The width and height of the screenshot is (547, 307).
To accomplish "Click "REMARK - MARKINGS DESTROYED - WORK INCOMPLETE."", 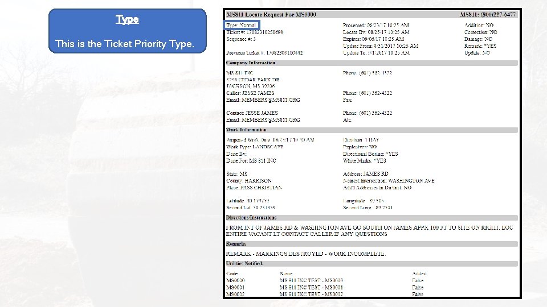I will point(305,254).
